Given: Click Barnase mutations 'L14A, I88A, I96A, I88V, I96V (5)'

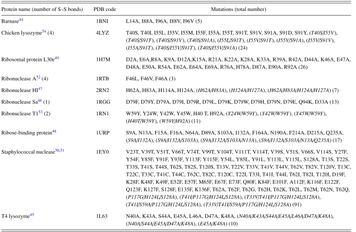Looking at the screenshot, I should (x=164, y=21).
